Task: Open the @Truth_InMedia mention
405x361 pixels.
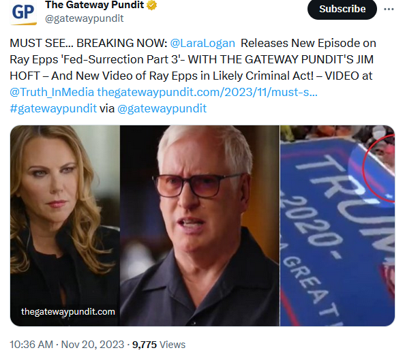Action: point(52,92)
